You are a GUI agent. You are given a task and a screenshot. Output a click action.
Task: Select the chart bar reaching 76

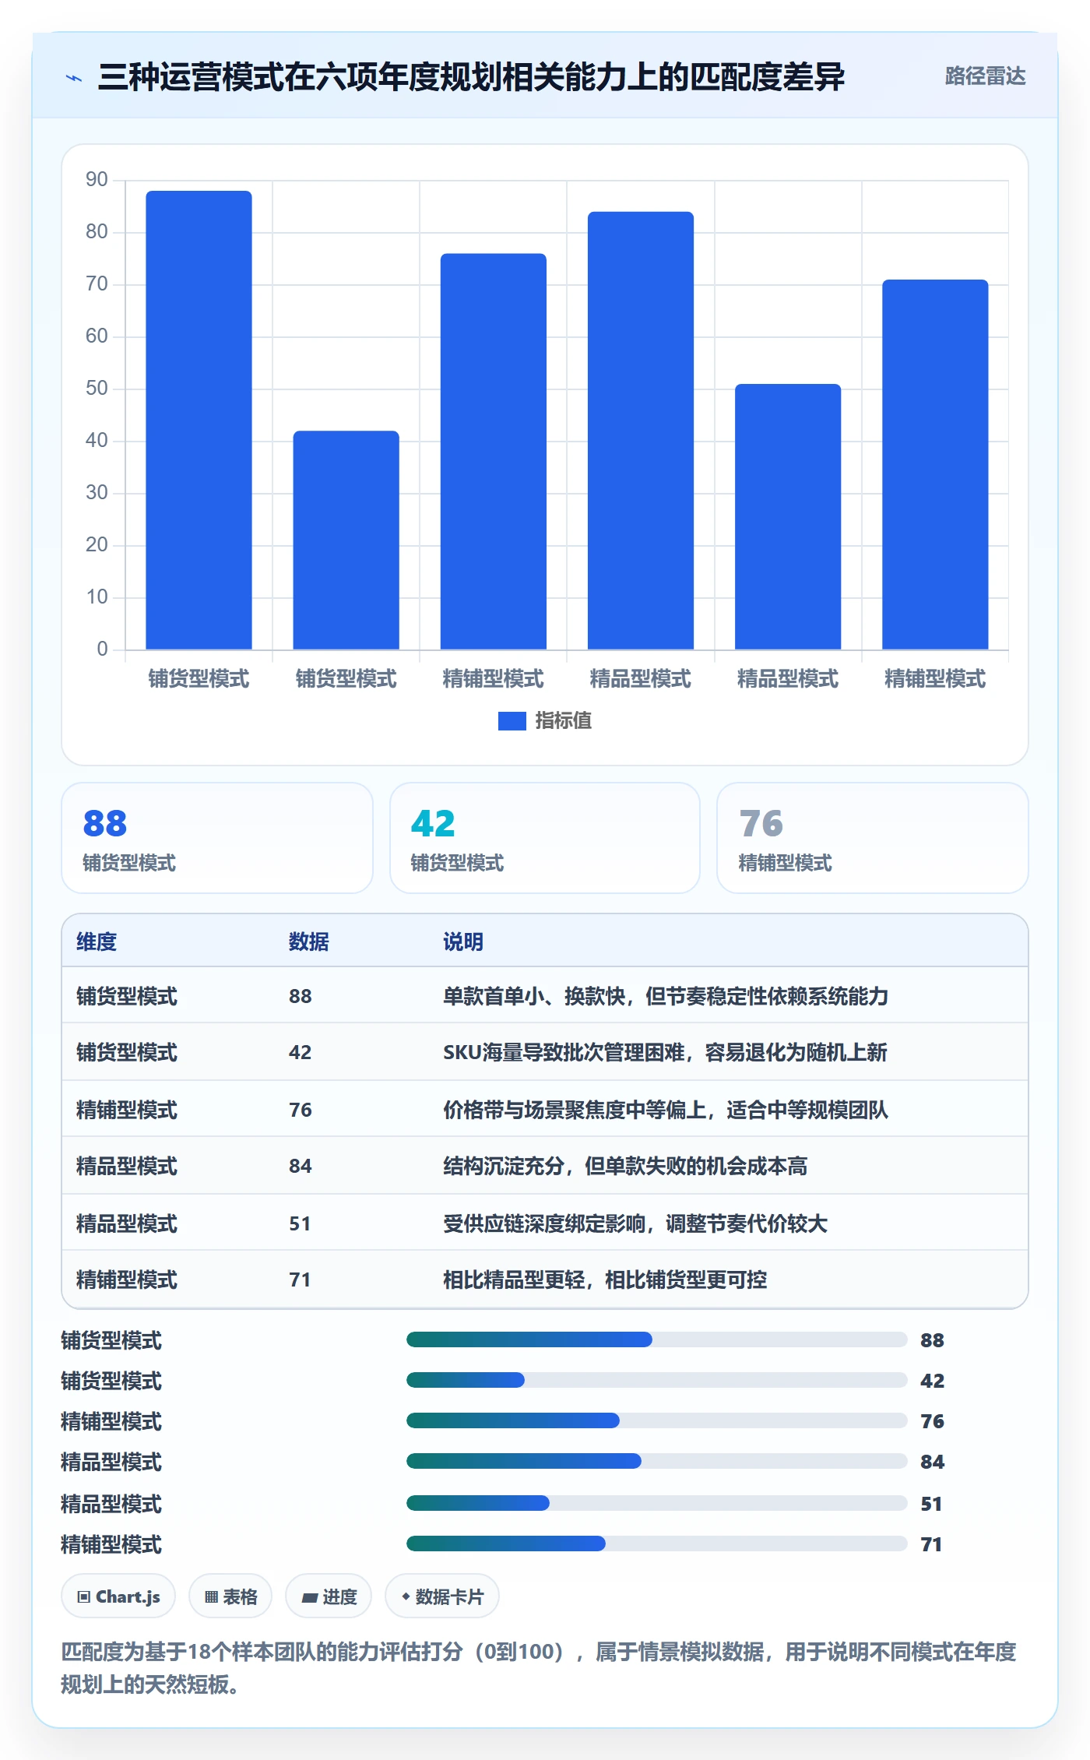[493, 452]
